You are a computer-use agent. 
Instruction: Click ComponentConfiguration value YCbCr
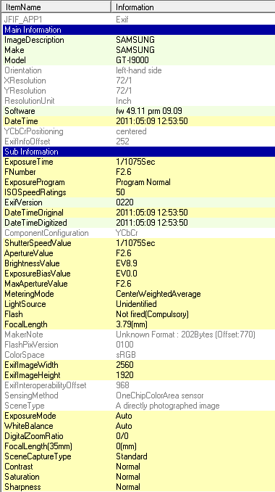click(x=127, y=233)
